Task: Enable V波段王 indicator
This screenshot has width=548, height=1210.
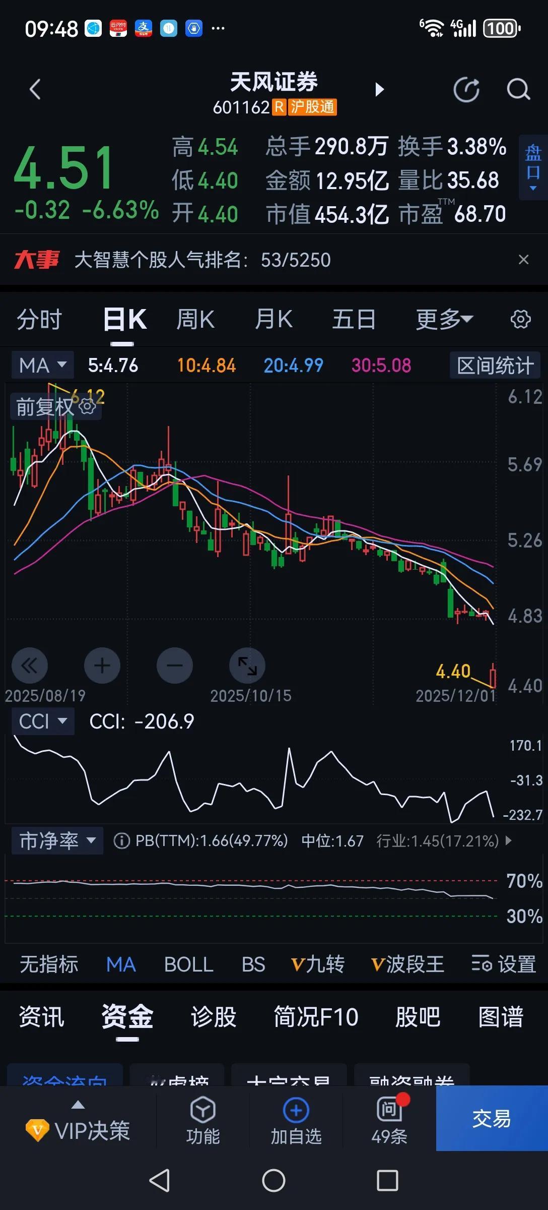Action: (x=407, y=964)
